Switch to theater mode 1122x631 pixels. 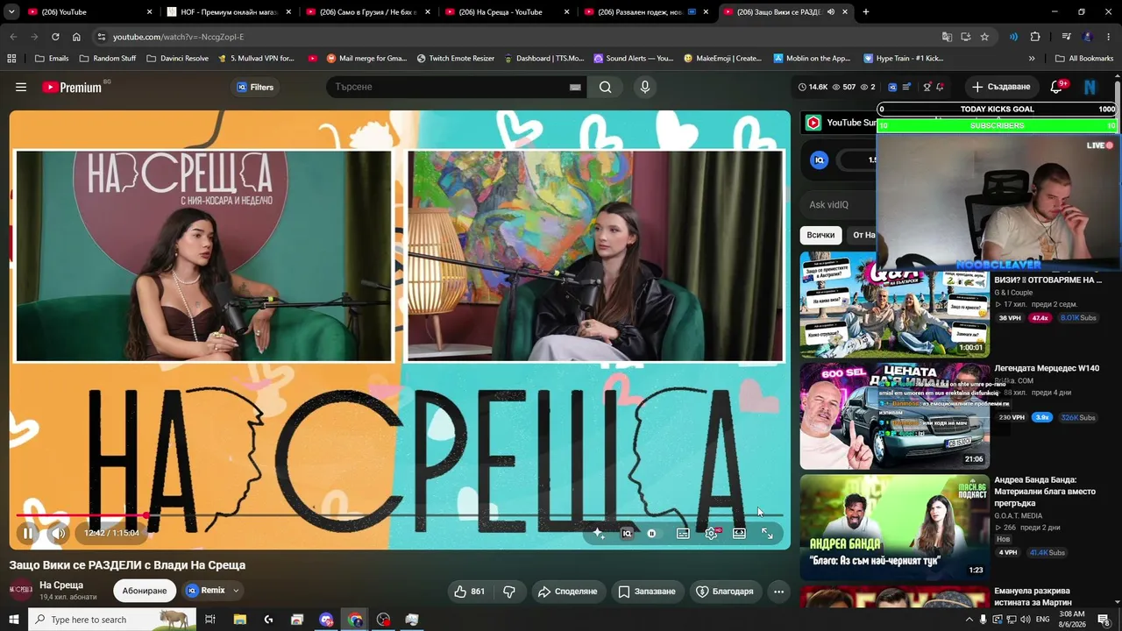739,533
